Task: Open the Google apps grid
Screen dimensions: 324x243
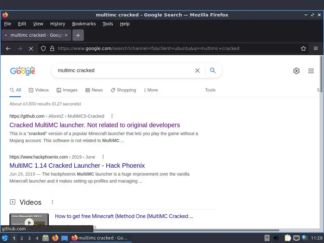Action: point(311,71)
